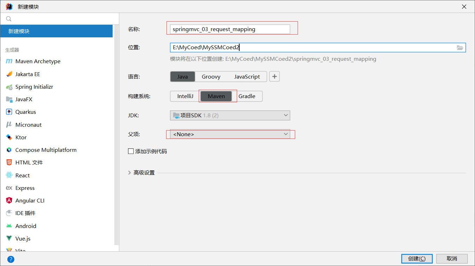Click the 语言: label
Screen dimensions: 475x266
[x=134, y=77]
